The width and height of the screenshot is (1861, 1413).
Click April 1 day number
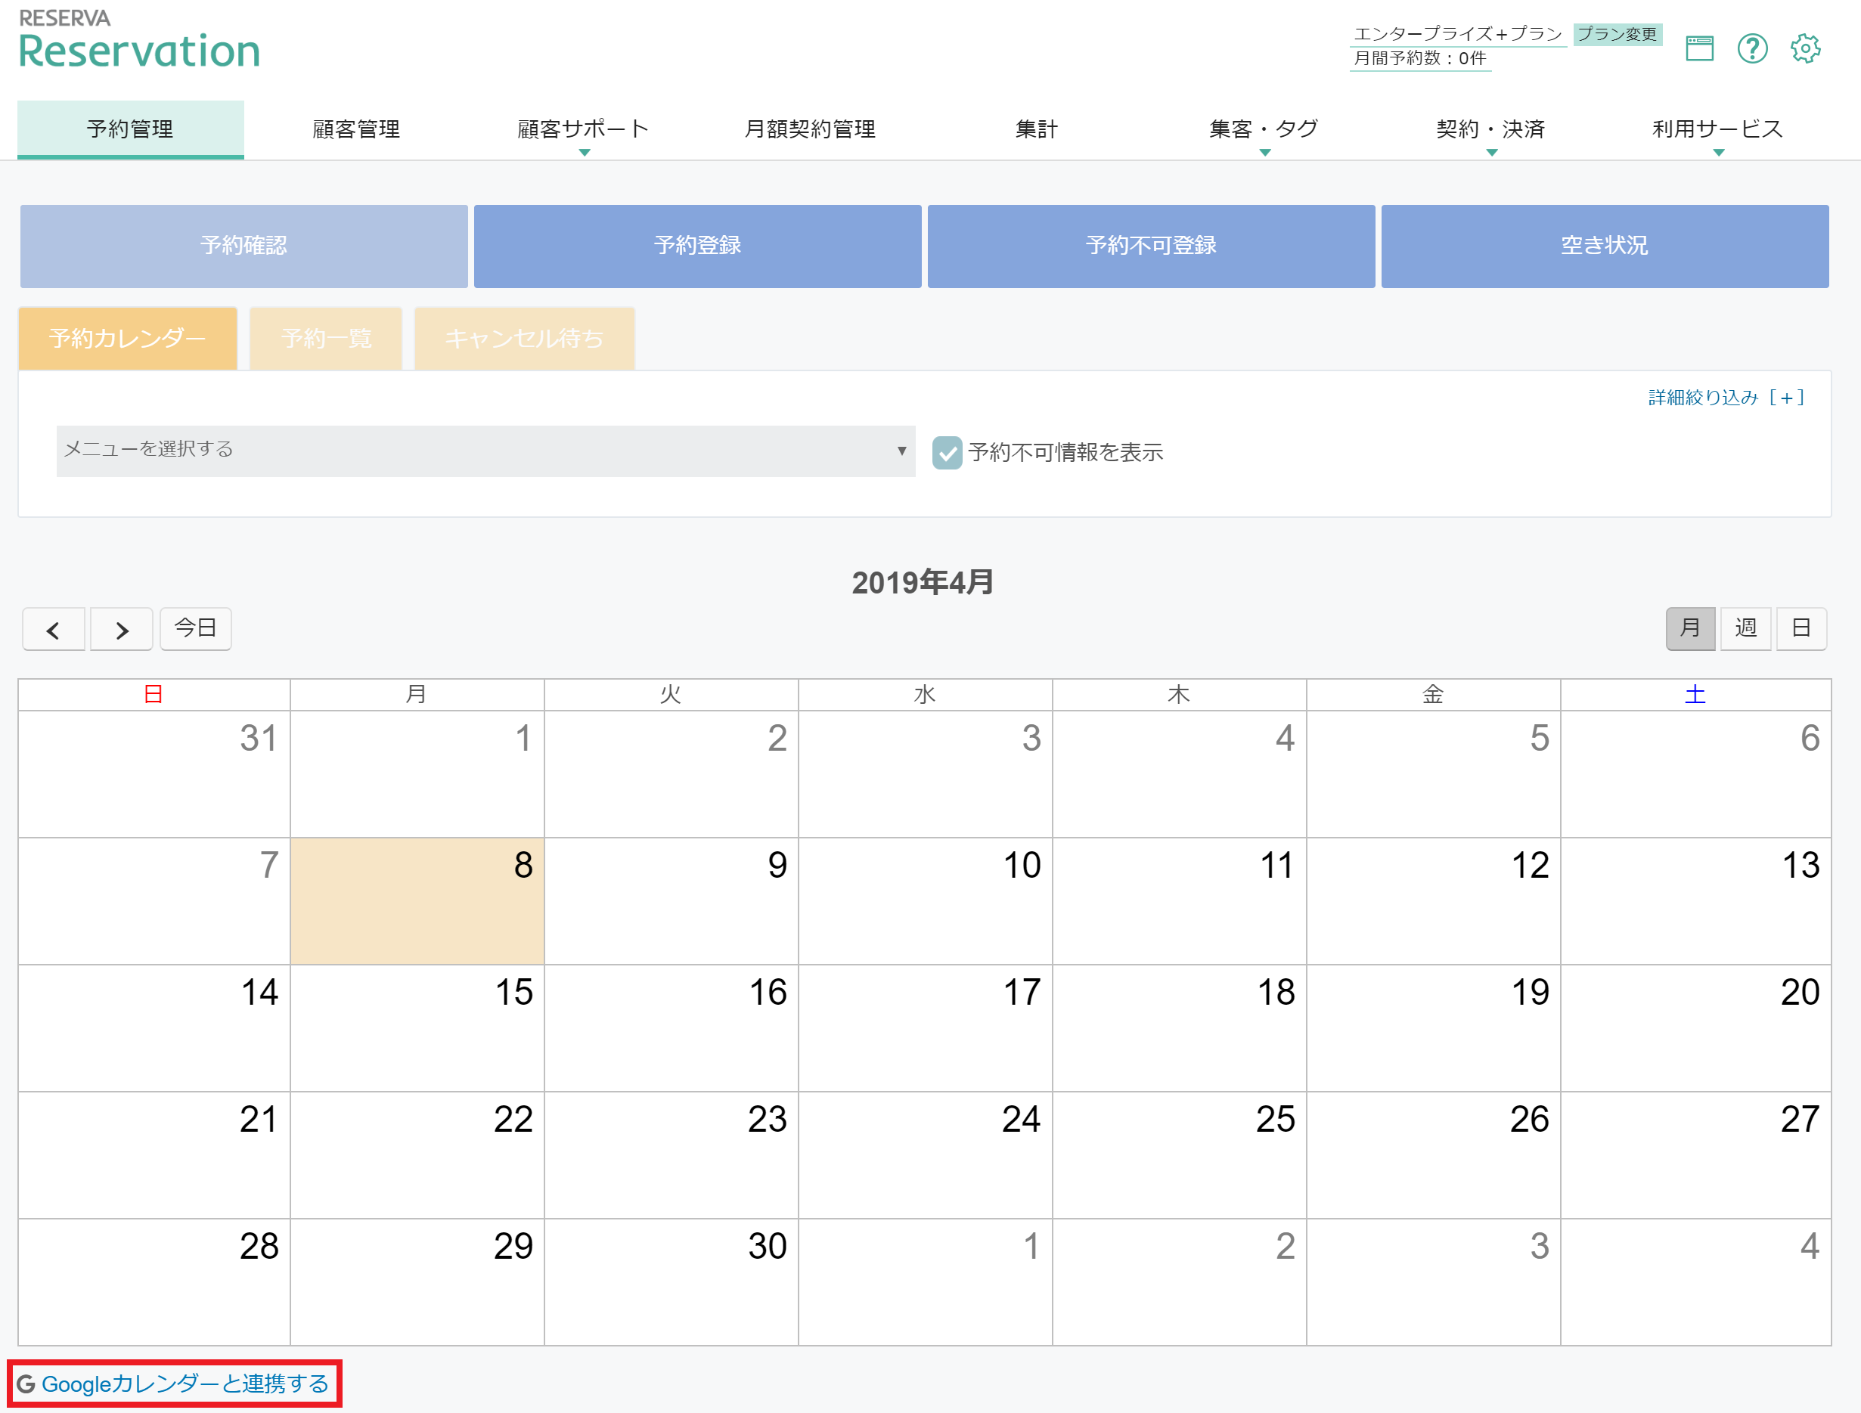click(x=523, y=739)
